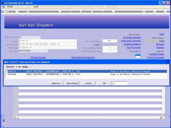
Task: Click the printer icon under Print Actions
Action: click(138, 56)
